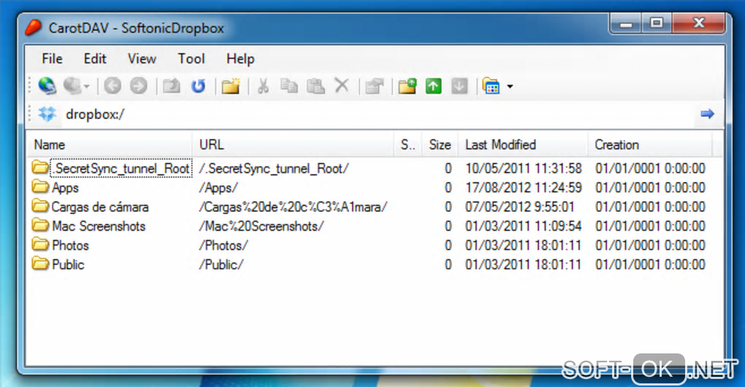Create a new folder via toolbar icon
Image resolution: width=745 pixels, height=387 pixels.
click(231, 86)
